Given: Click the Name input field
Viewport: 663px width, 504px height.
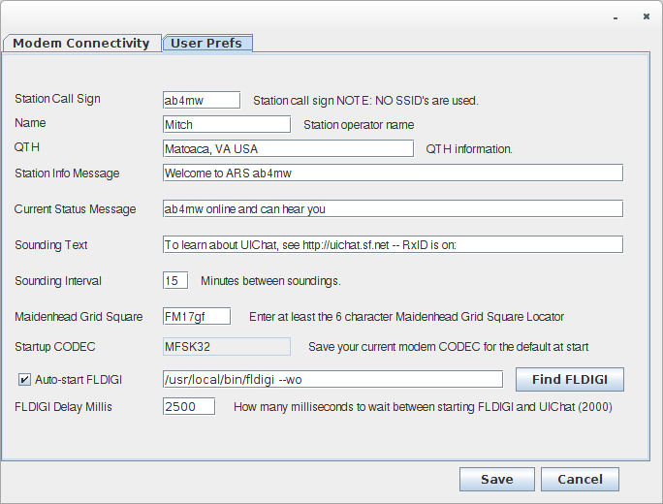Looking at the screenshot, I should point(226,124).
